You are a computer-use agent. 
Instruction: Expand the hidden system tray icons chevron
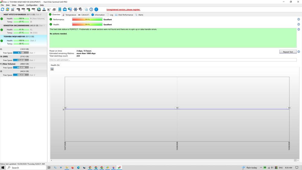(261, 168)
